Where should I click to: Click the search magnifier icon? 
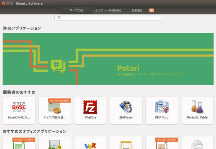(59, 18)
